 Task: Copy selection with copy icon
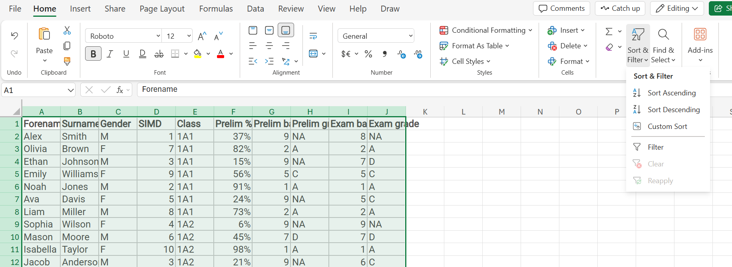(x=67, y=46)
